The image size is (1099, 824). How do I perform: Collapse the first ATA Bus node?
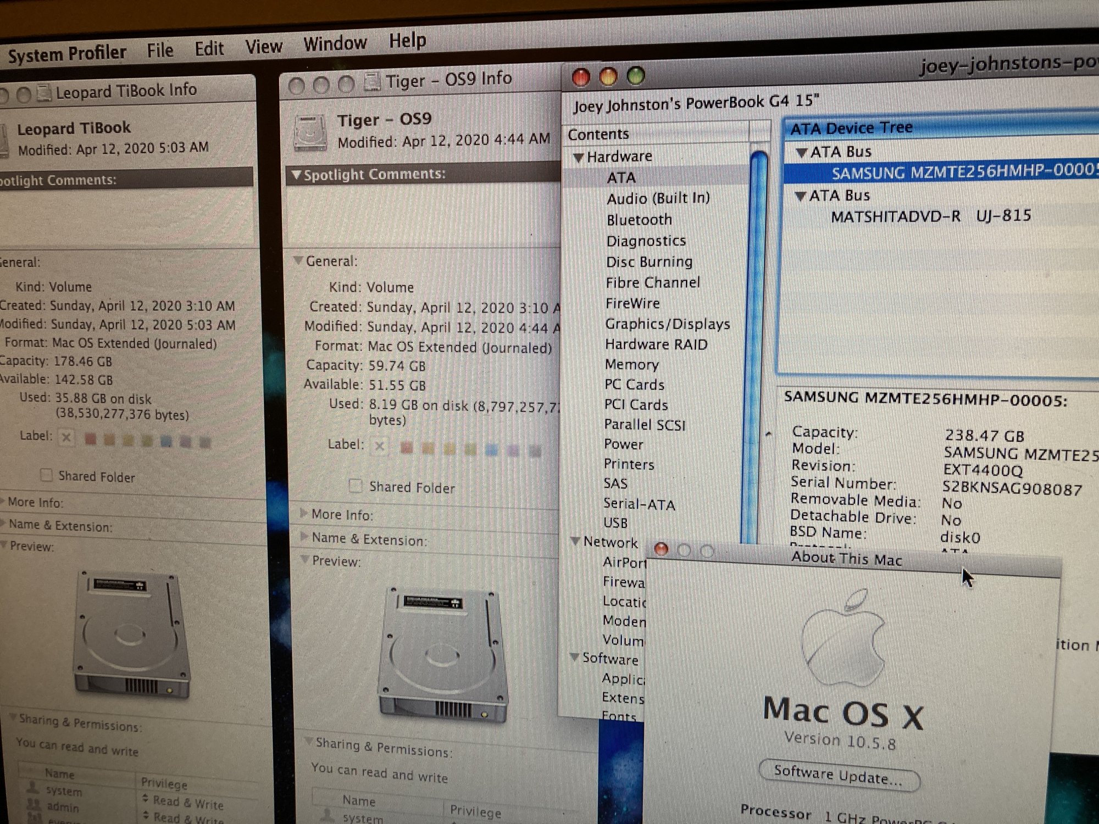802,153
